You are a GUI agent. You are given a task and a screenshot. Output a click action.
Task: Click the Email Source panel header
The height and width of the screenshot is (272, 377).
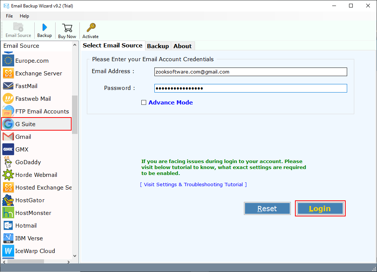tap(21, 46)
